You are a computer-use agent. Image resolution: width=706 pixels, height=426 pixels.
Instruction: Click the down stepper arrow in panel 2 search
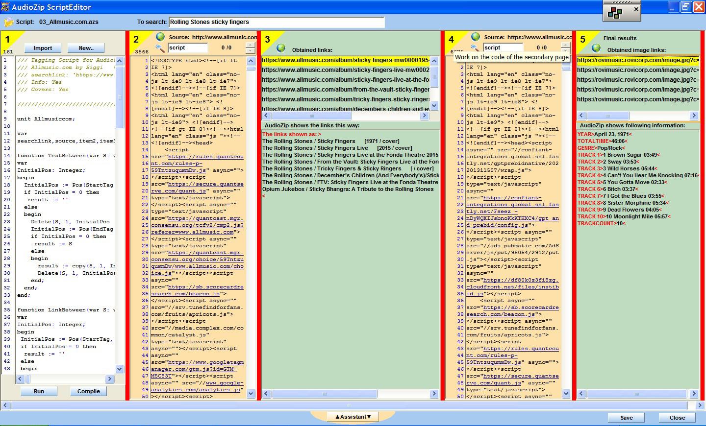[x=251, y=50]
